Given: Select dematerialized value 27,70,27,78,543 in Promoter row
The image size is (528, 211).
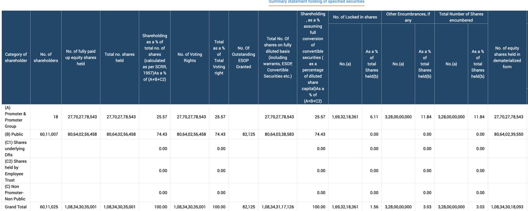Looking at the screenshot, I should pyautogui.click(x=509, y=117).
